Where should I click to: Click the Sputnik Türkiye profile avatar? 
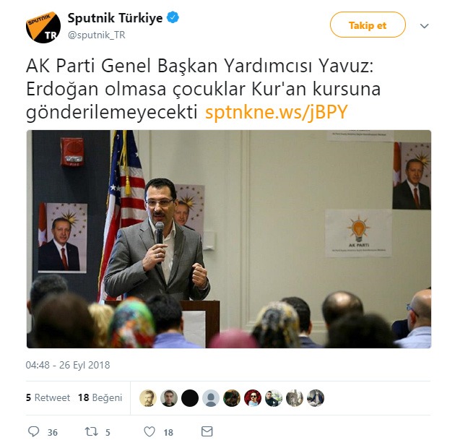point(43,27)
